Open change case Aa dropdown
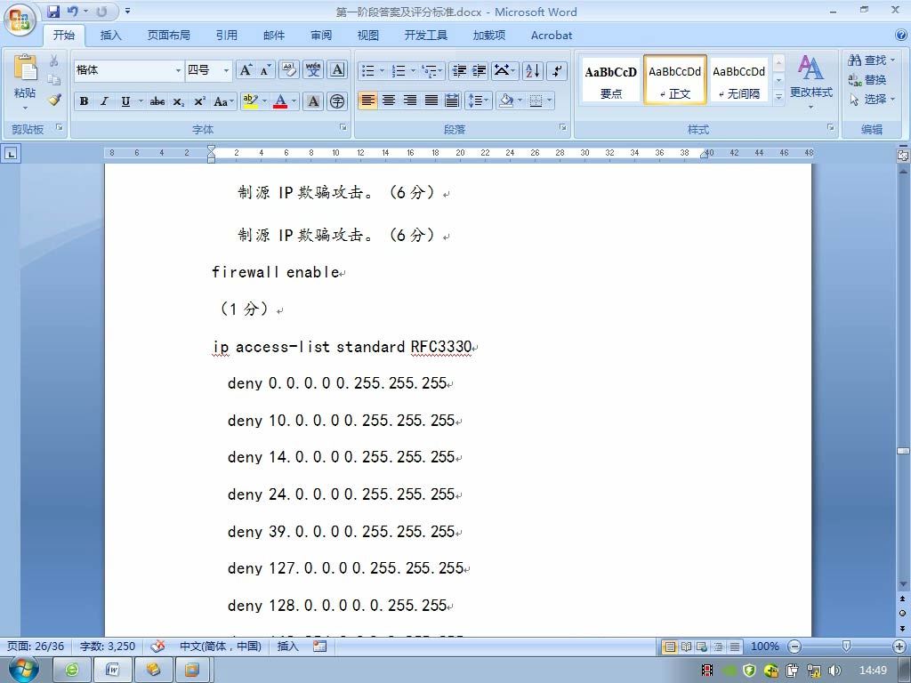Viewport: 911px width, 683px height. click(223, 101)
